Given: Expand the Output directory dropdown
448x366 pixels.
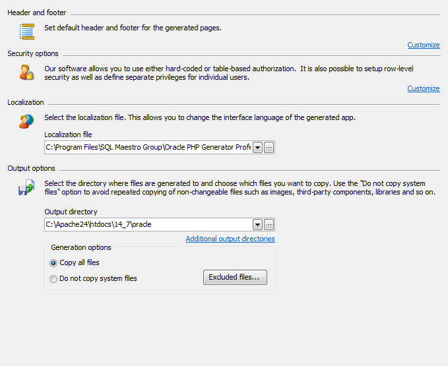Looking at the screenshot, I should (x=258, y=224).
